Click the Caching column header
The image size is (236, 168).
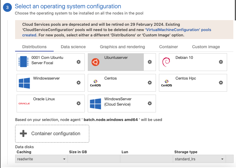coord(24,152)
